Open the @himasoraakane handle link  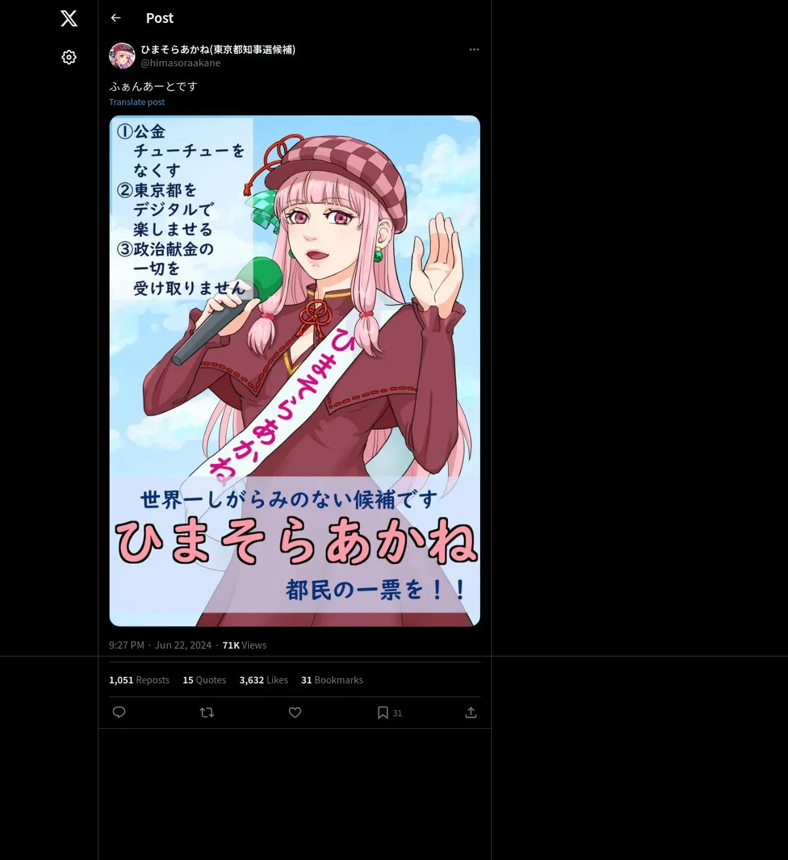pyautogui.click(x=181, y=63)
